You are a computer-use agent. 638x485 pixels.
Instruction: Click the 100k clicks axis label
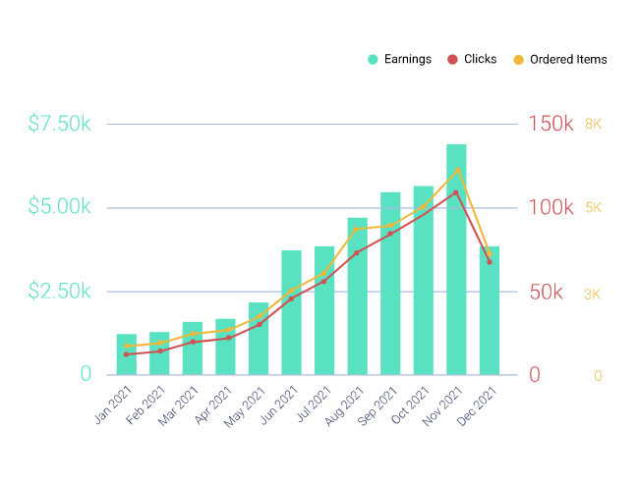click(x=551, y=207)
